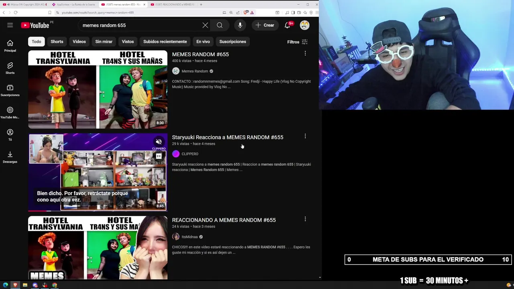Go back in the browser

click(x=4, y=12)
